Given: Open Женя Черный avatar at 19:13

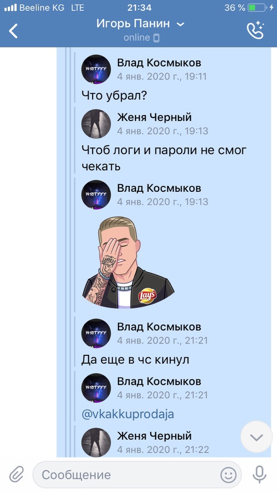Looking at the screenshot, I should (96, 123).
